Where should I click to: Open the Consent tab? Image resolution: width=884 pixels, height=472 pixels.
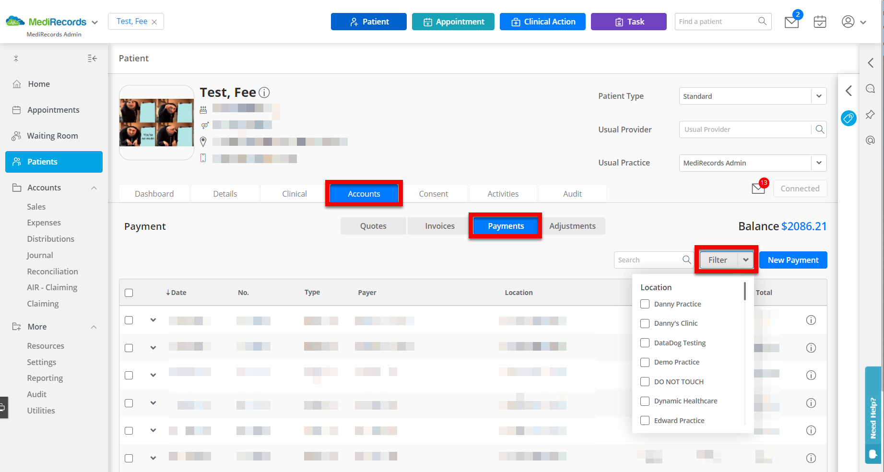coord(434,194)
